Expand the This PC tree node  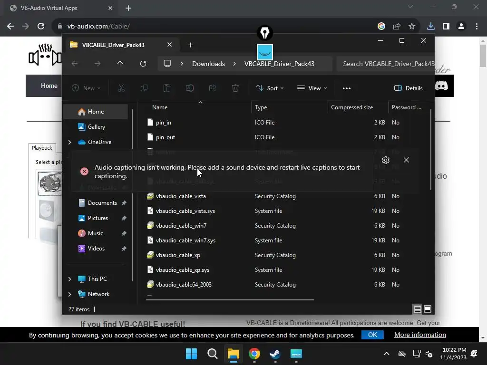coord(69,279)
